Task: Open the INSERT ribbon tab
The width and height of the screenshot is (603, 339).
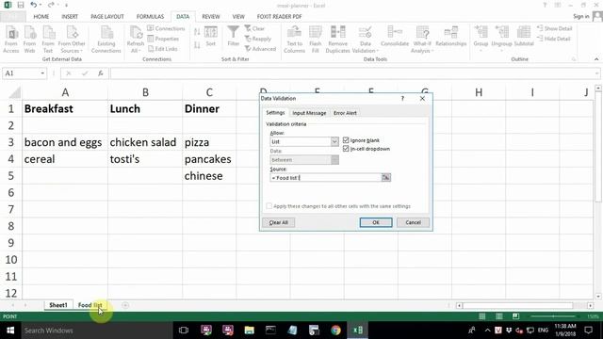Action: [x=70, y=17]
